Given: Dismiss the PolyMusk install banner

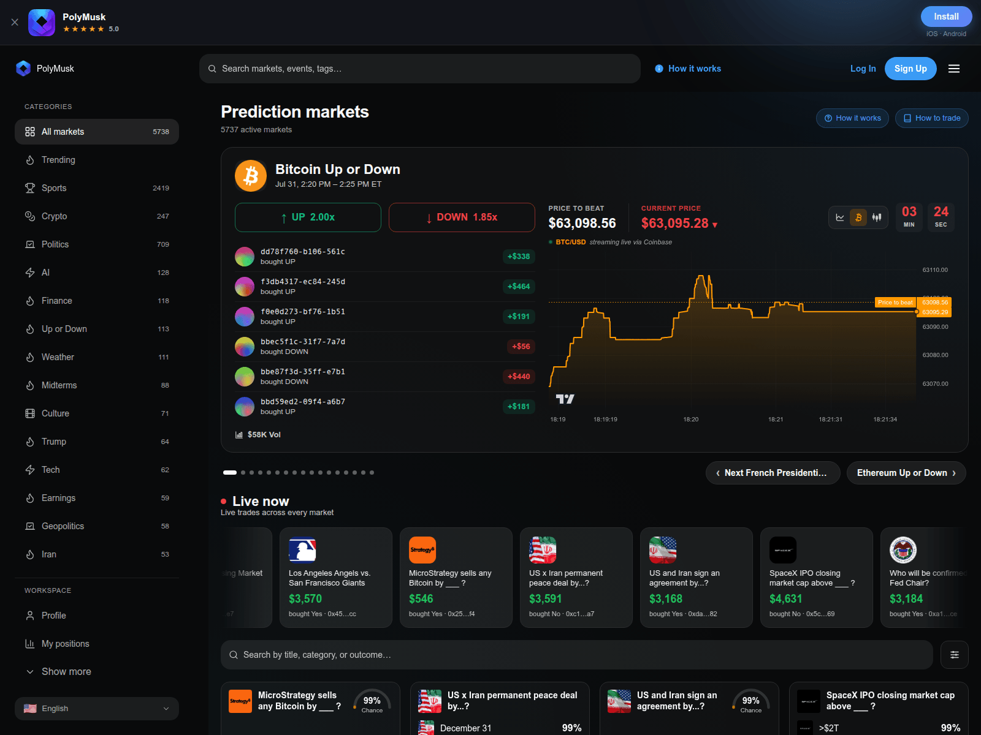Looking at the screenshot, I should click(x=15, y=22).
